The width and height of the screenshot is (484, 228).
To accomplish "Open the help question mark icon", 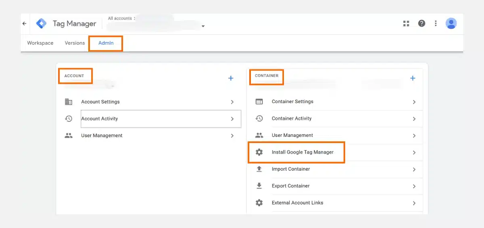I will tap(421, 23).
